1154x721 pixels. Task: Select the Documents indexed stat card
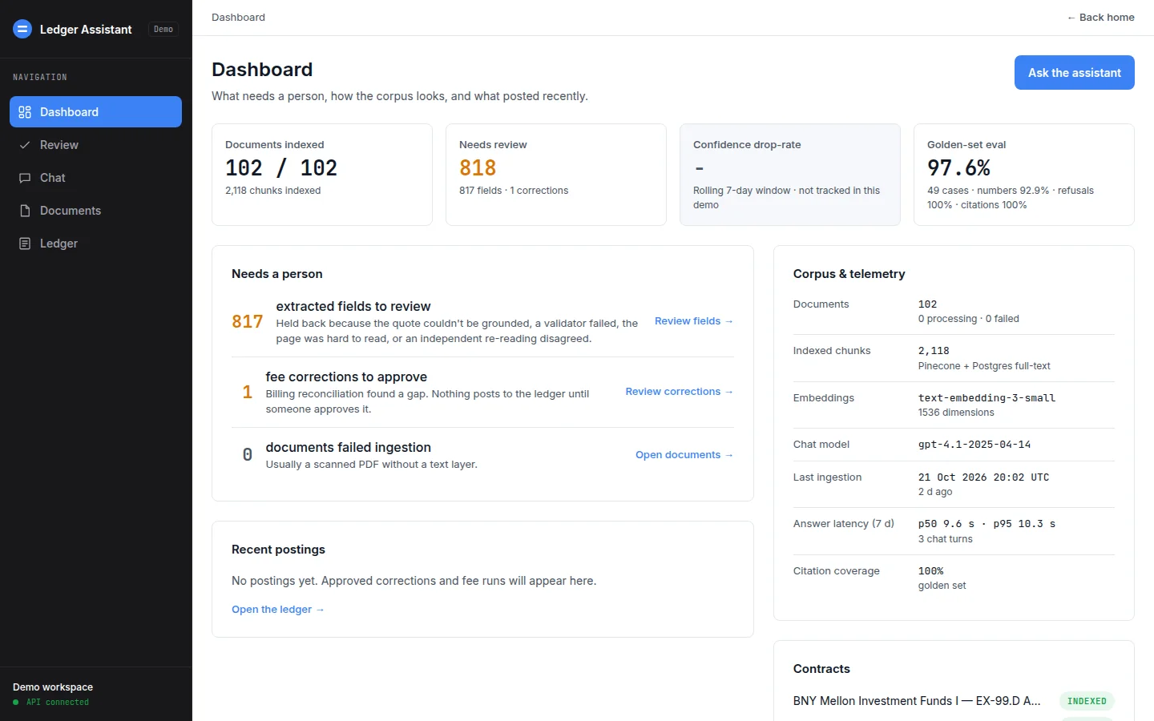click(322, 175)
